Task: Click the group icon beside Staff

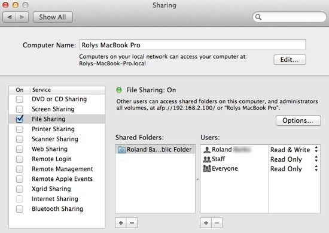Action: 207,159
